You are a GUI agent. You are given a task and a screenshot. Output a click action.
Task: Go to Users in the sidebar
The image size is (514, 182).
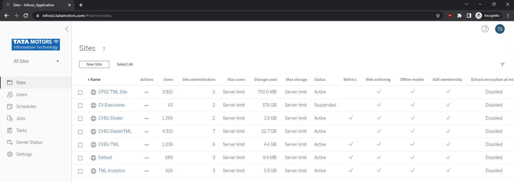click(x=22, y=95)
